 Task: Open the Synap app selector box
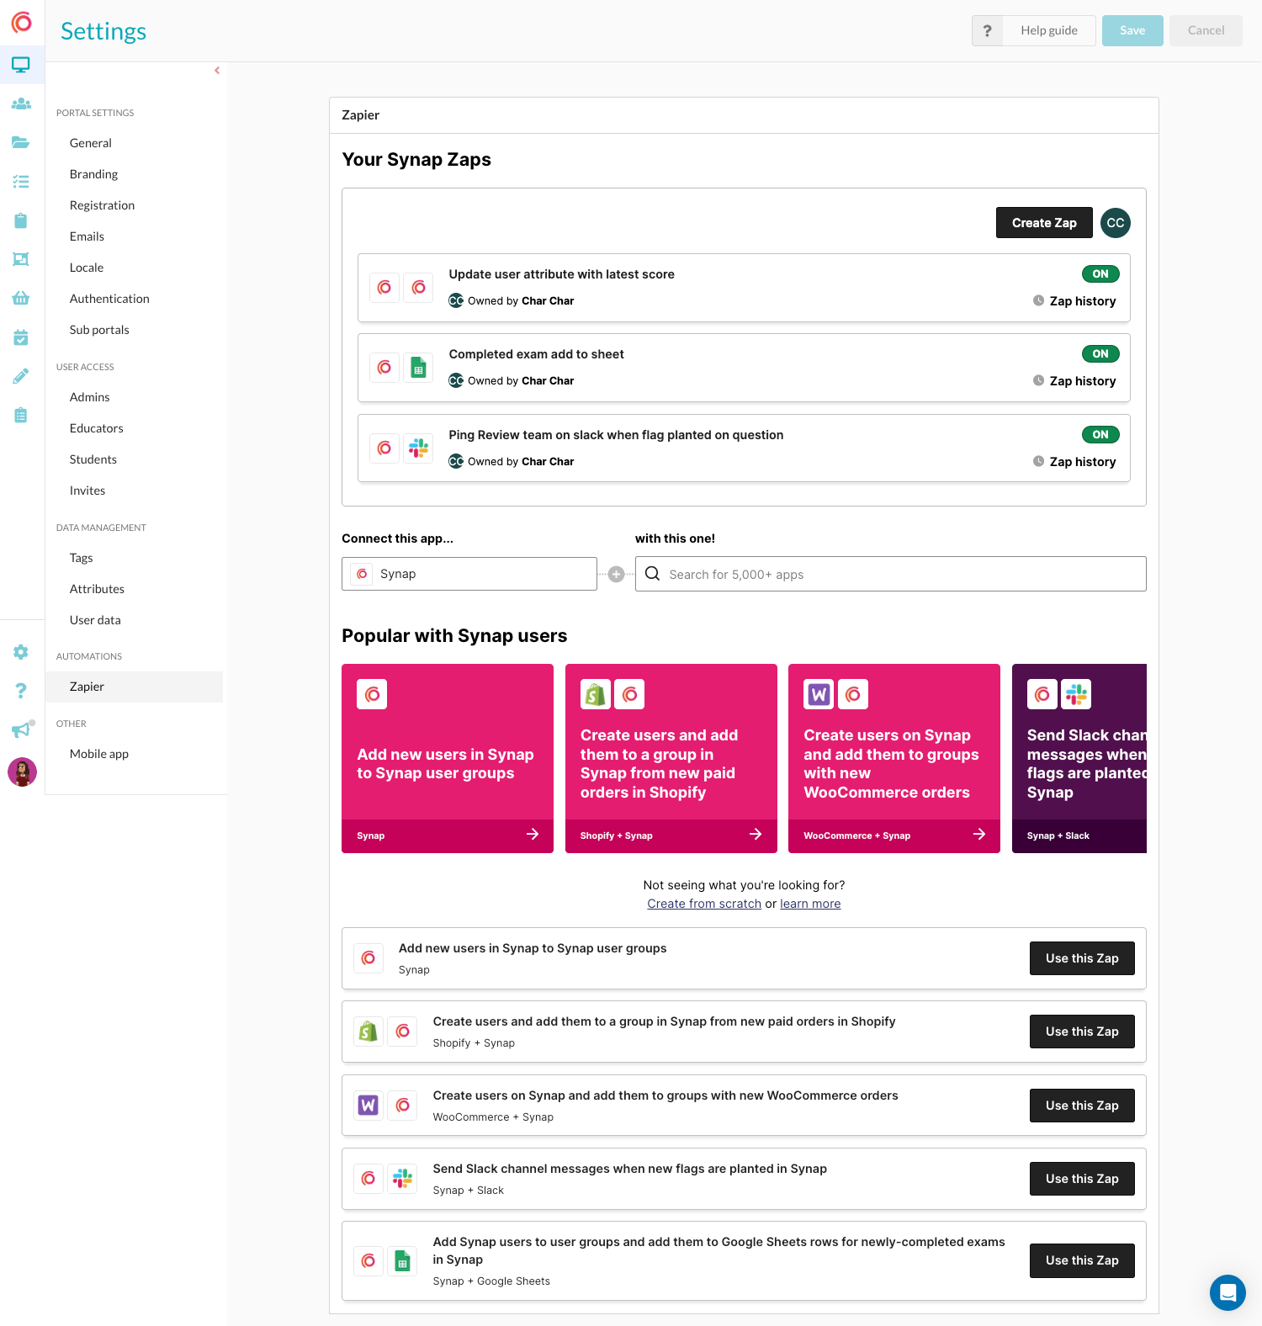[469, 574]
